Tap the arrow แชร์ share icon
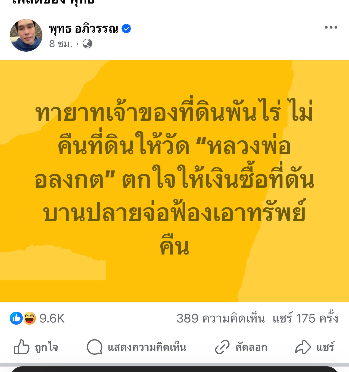This screenshot has height=372, width=349. (x=303, y=347)
